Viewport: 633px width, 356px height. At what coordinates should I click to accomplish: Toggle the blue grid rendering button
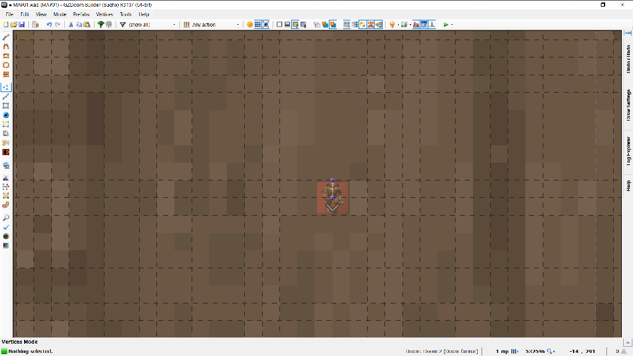tap(258, 25)
